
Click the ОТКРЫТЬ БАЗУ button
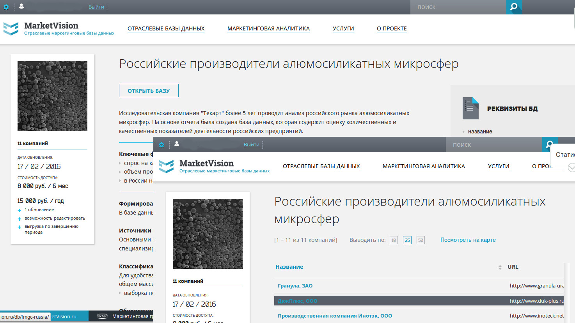[149, 91]
